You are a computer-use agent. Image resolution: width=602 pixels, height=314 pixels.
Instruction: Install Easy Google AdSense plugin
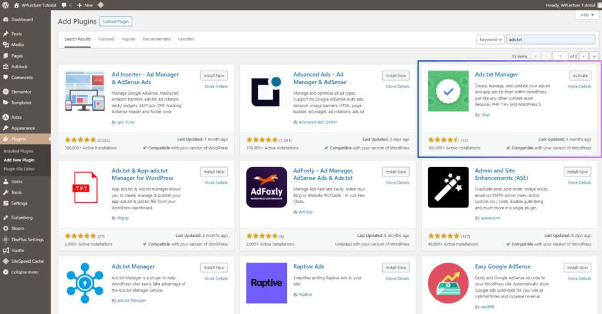577,268
